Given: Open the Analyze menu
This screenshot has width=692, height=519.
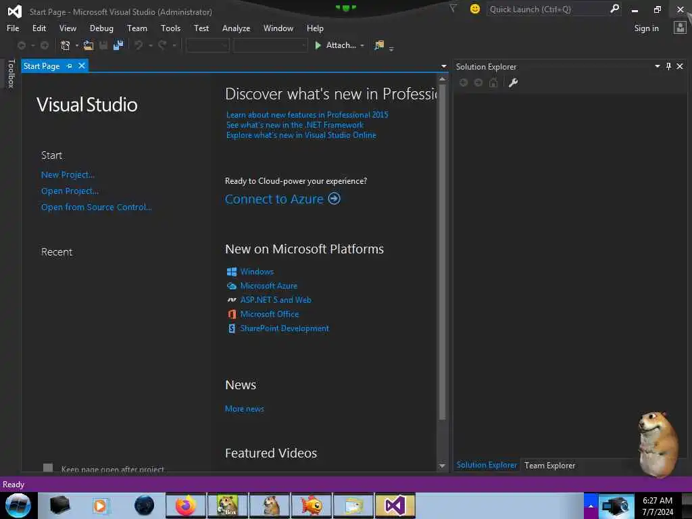Looking at the screenshot, I should [236, 28].
